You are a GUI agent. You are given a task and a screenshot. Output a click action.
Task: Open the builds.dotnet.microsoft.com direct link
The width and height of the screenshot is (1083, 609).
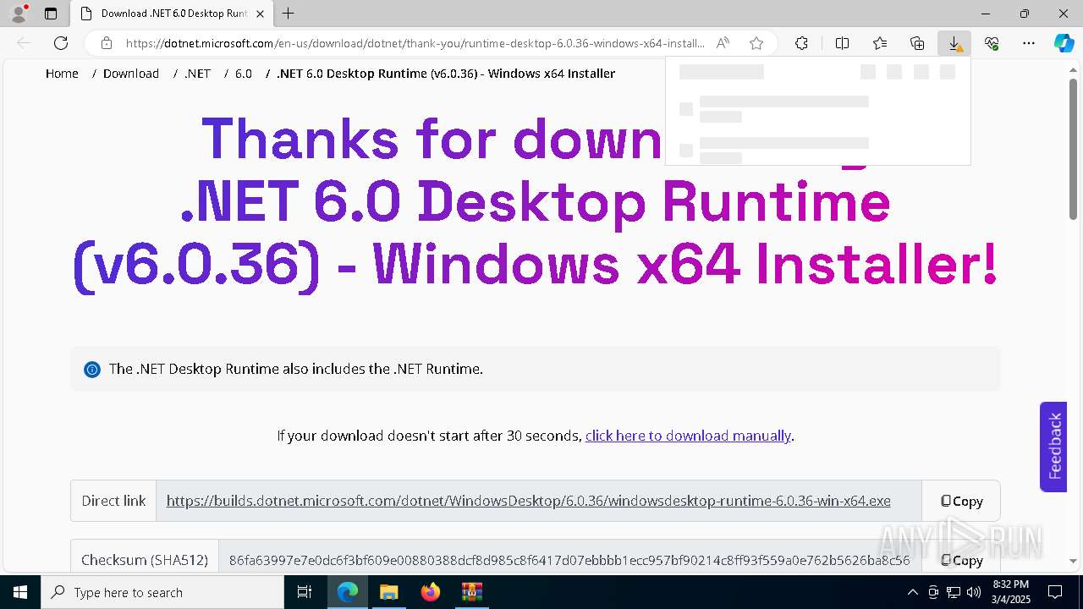click(528, 501)
